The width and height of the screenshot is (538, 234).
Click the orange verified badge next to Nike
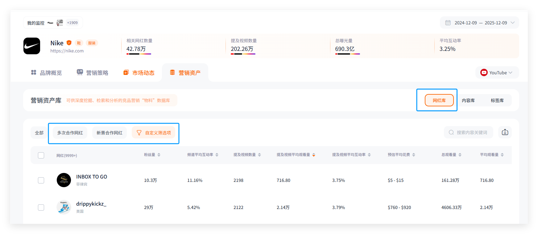click(69, 43)
